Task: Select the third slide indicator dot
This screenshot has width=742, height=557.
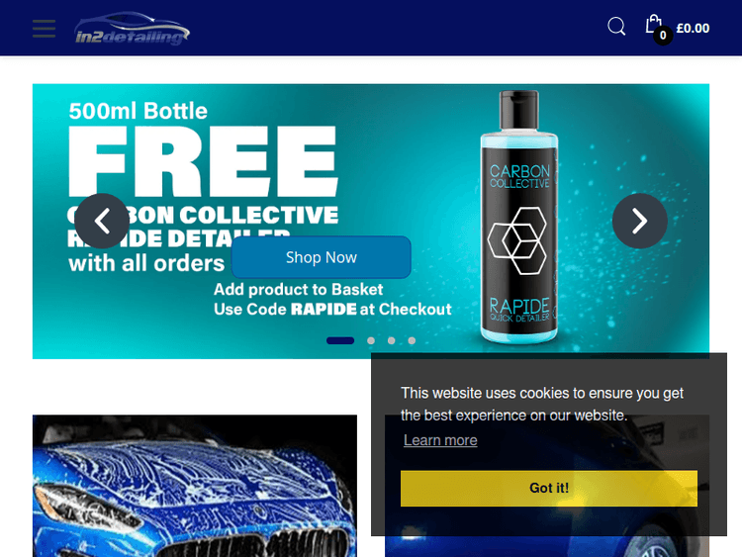Action: click(392, 340)
